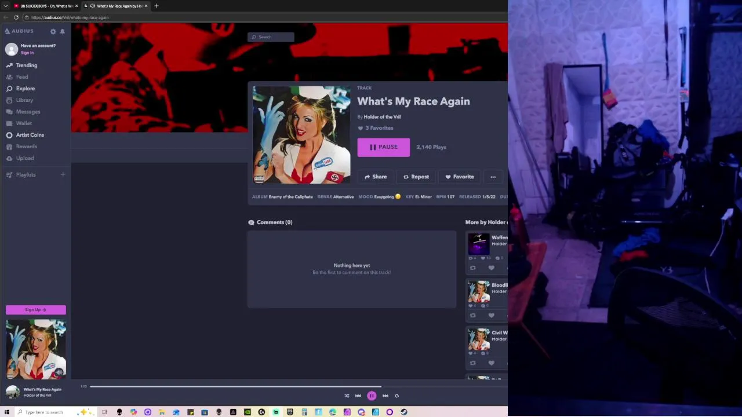Favorite the Bloodli track card
The width and height of the screenshot is (742, 417).
click(x=491, y=316)
